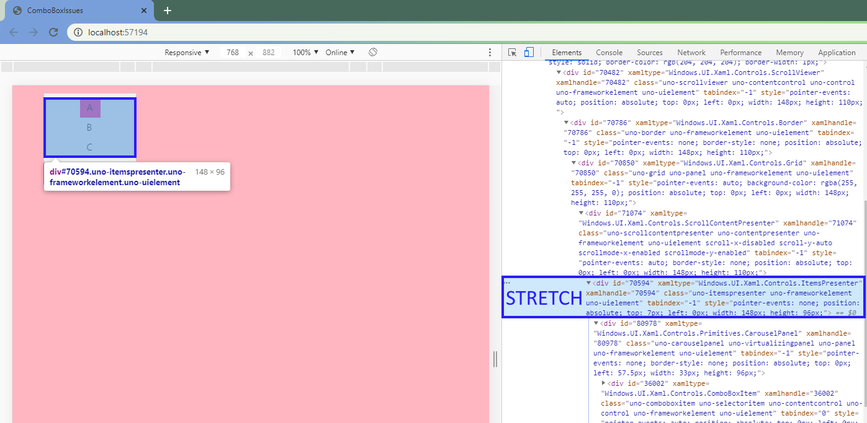Screen dimensions: 867x423
Task: Open the 100% zoom dropdown
Action: point(305,53)
